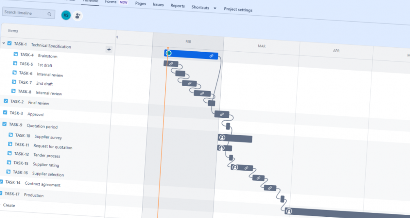This screenshot has height=218, width=410.
Task: Click the subtask icon next to TASK-10
Action: [11, 135]
